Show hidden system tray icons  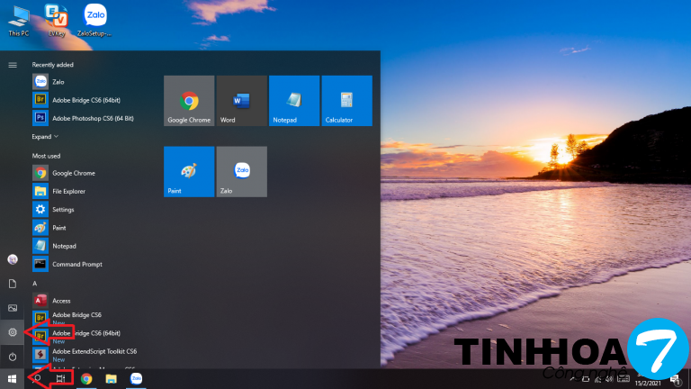pos(573,380)
